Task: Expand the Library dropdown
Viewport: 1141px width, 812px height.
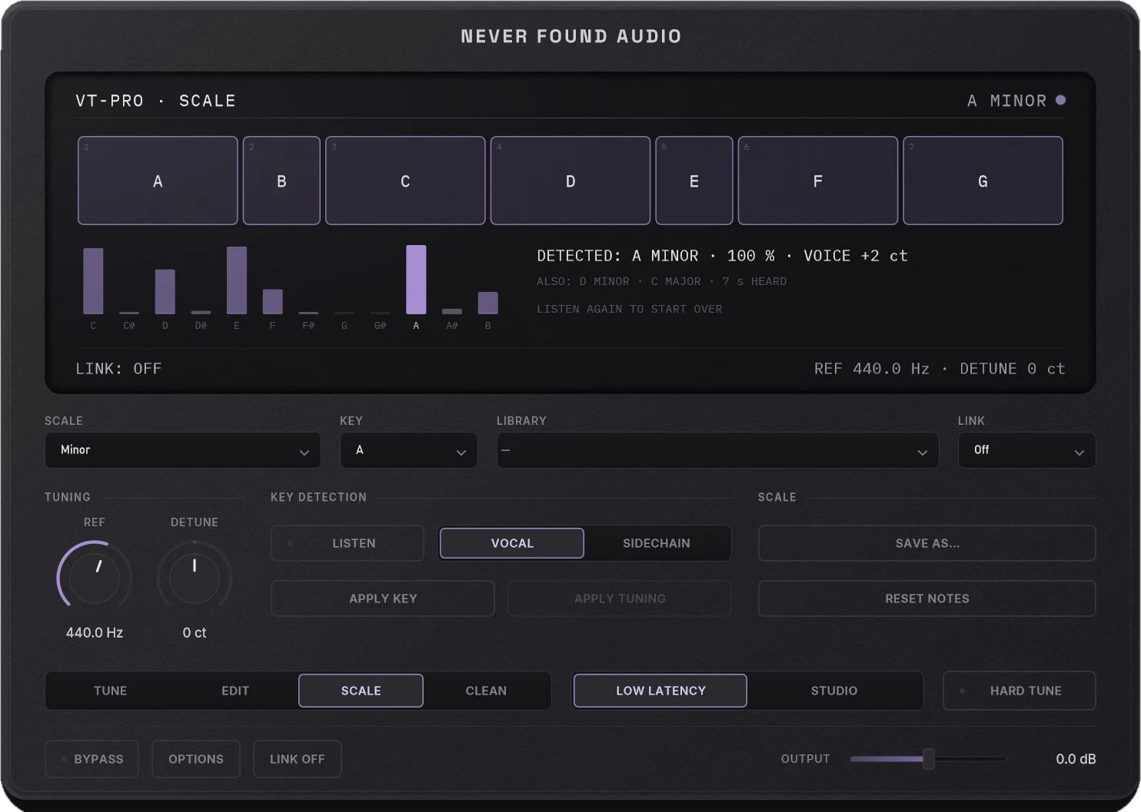Action: (718, 450)
